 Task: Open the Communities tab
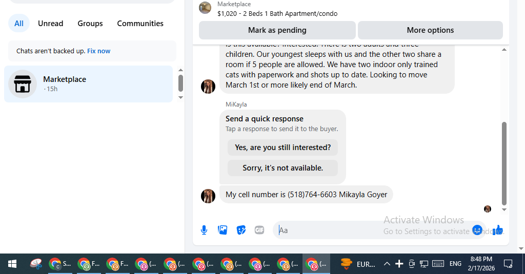coord(140,24)
